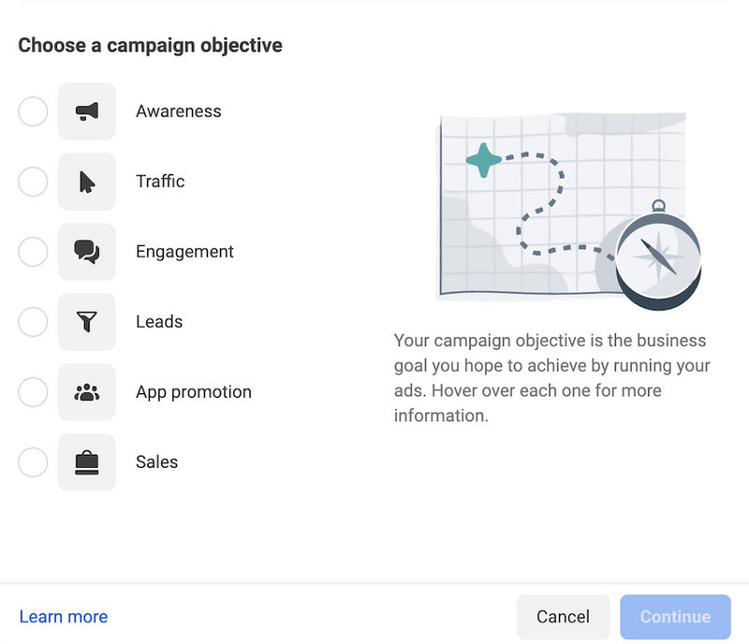
Task: Click the Awareness objective label
Action: 179,111
